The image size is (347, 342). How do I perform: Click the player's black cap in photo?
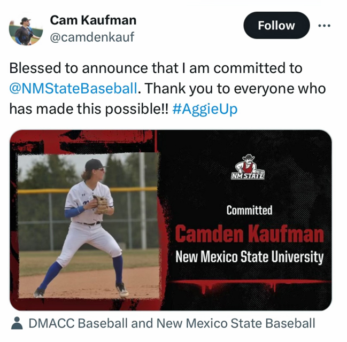pyautogui.click(x=95, y=165)
